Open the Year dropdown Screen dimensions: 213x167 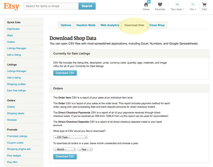(85, 149)
